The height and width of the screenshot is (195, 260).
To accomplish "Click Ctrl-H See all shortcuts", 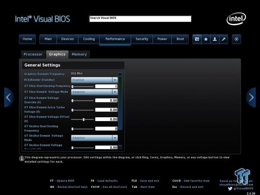I will [109, 187].
